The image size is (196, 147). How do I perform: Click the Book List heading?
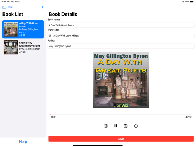pyautogui.click(x=13, y=14)
